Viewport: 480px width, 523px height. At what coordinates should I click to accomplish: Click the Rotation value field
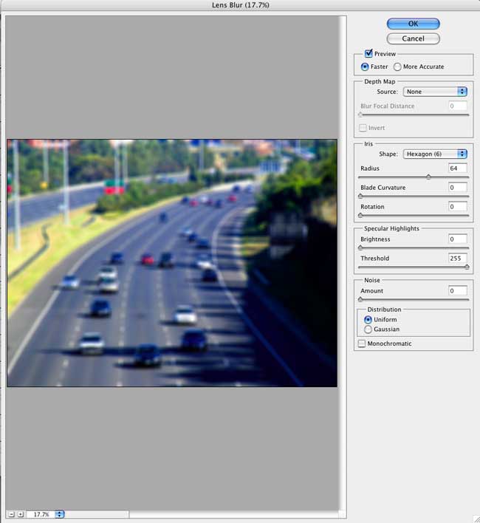pyautogui.click(x=457, y=207)
